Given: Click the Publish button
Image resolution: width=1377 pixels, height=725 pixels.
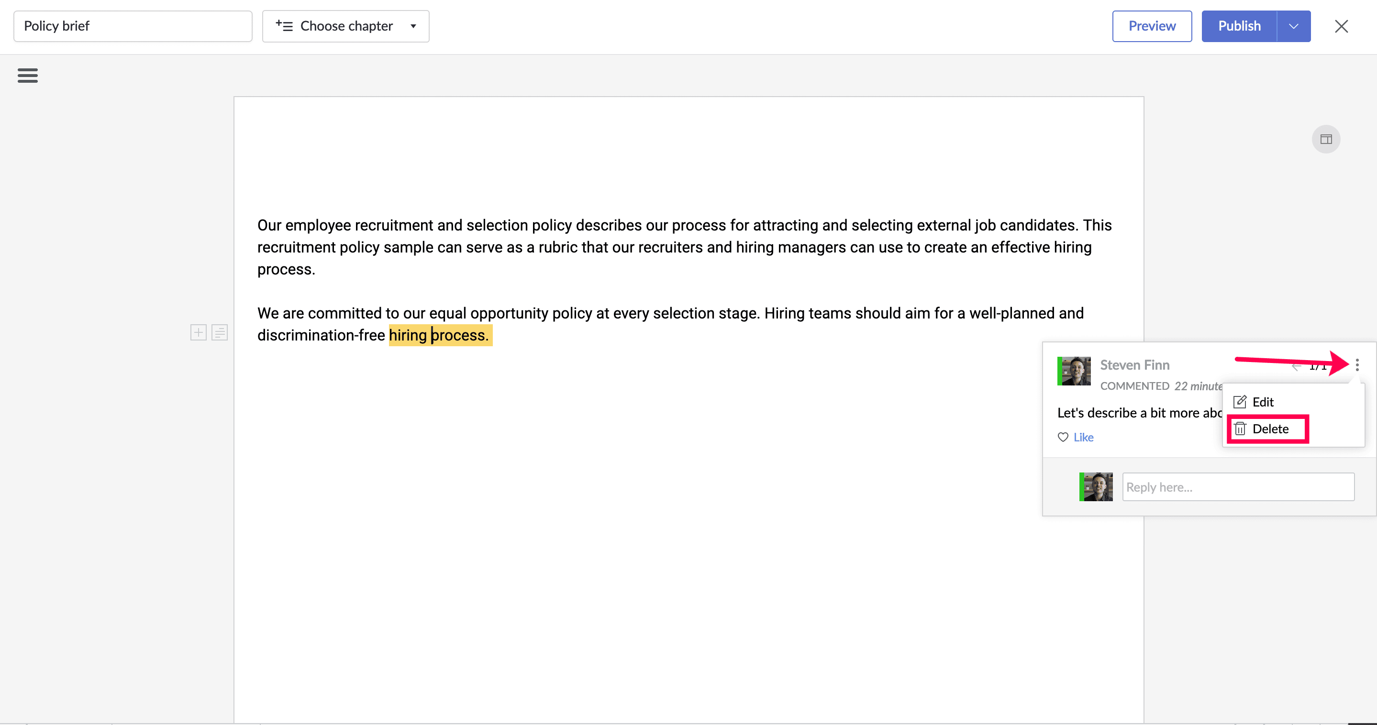Looking at the screenshot, I should coord(1239,26).
